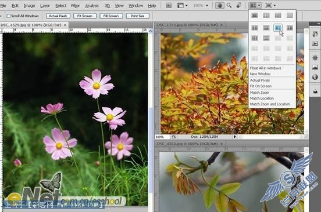Choose the highlighted 3-up layout

click(x=278, y=28)
